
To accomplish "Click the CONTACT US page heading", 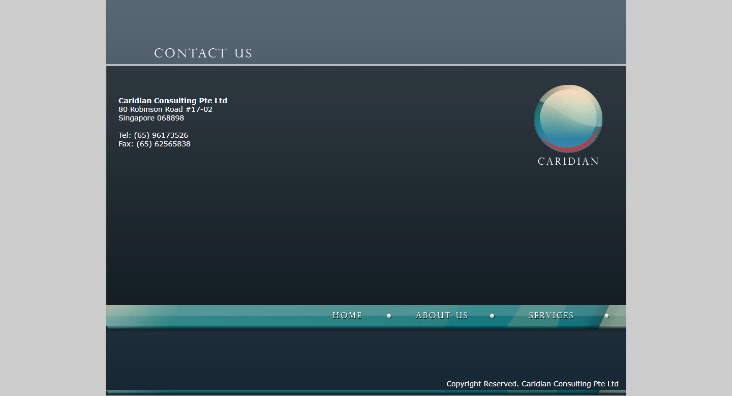I will tap(203, 53).
